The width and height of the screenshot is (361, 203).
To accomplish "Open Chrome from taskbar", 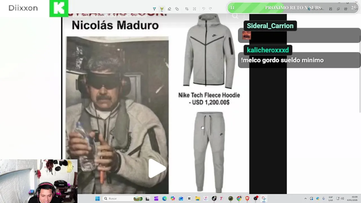I will click(x=239, y=198).
